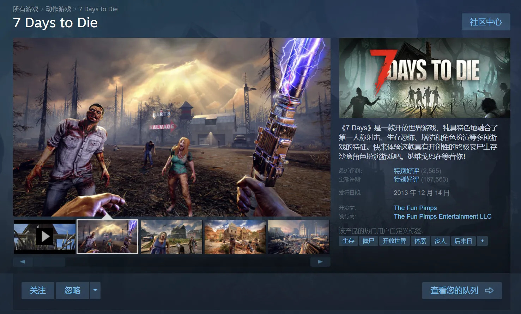Click the 关注 follow button

coord(38,290)
